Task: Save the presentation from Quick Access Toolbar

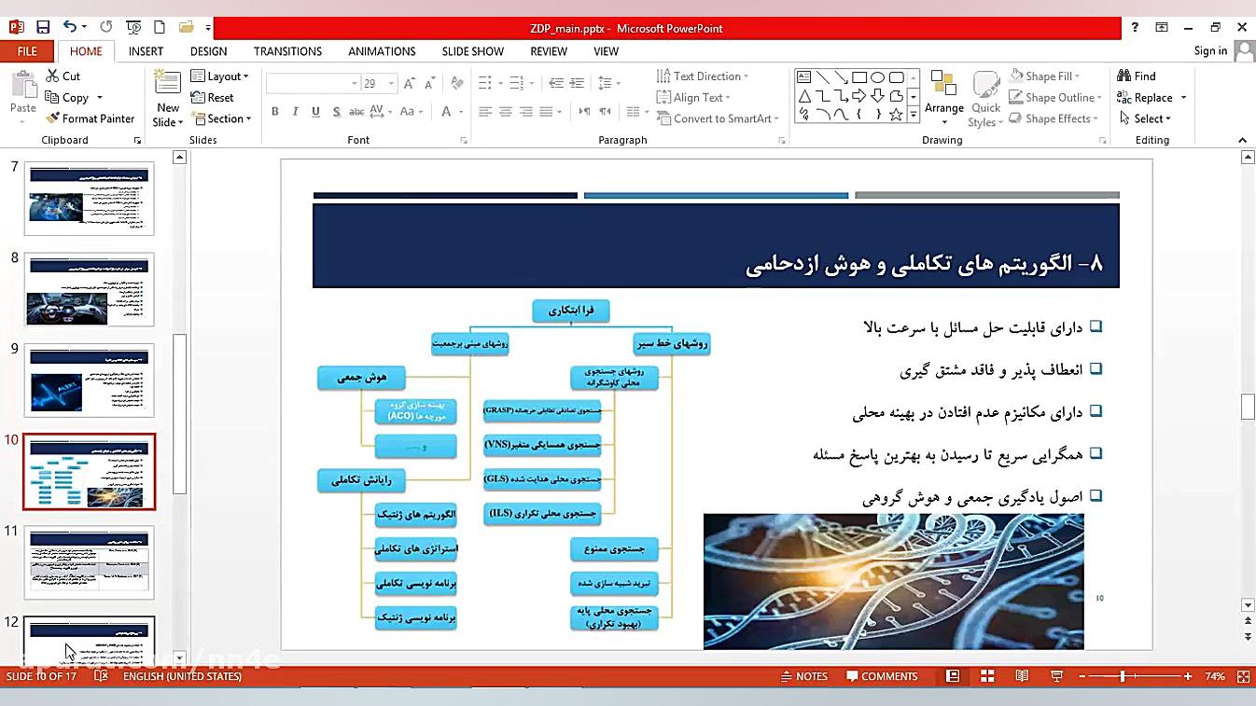Action: point(42,28)
